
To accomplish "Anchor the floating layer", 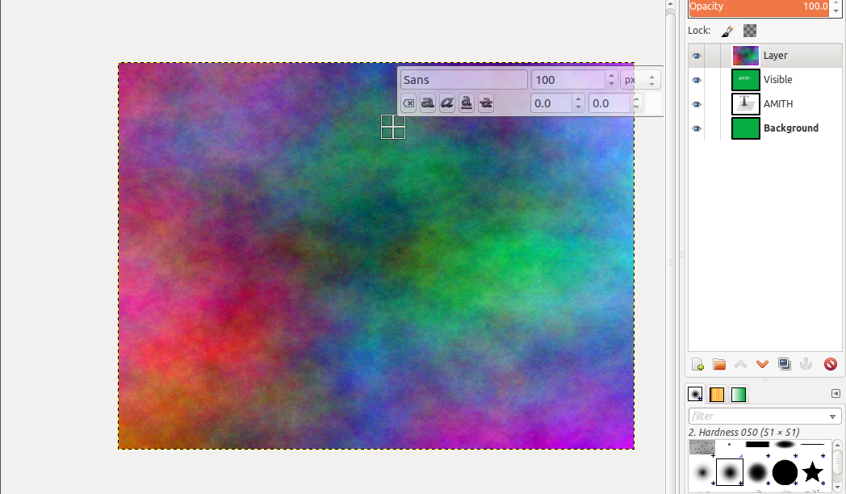I will (806, 365).
